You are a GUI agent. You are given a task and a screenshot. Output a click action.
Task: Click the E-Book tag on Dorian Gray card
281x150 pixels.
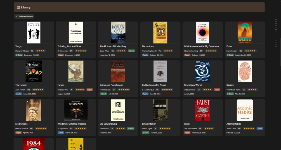pyautogui.click(x=131, y=51)
